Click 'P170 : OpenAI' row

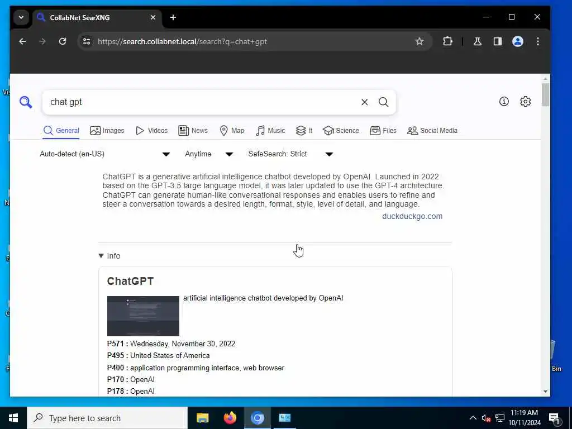click(131, 379)
